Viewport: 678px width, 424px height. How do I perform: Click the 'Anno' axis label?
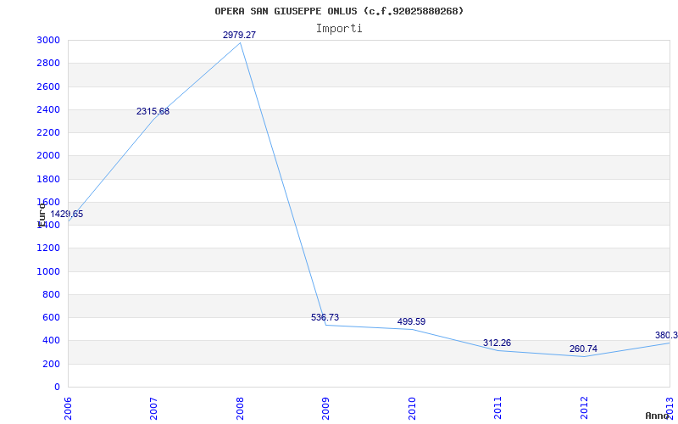(x=657, y=416)
